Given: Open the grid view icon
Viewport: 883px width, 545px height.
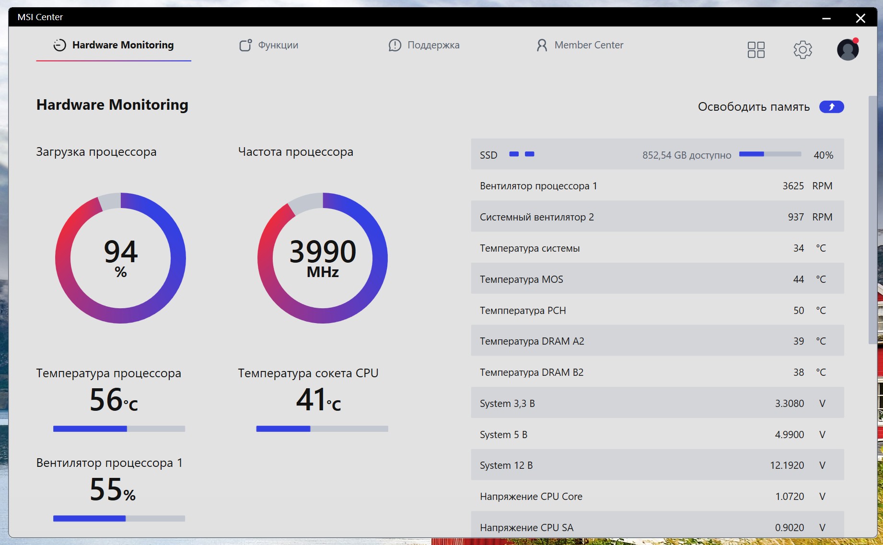Looking at the screenshot, I should coord(756,49).
